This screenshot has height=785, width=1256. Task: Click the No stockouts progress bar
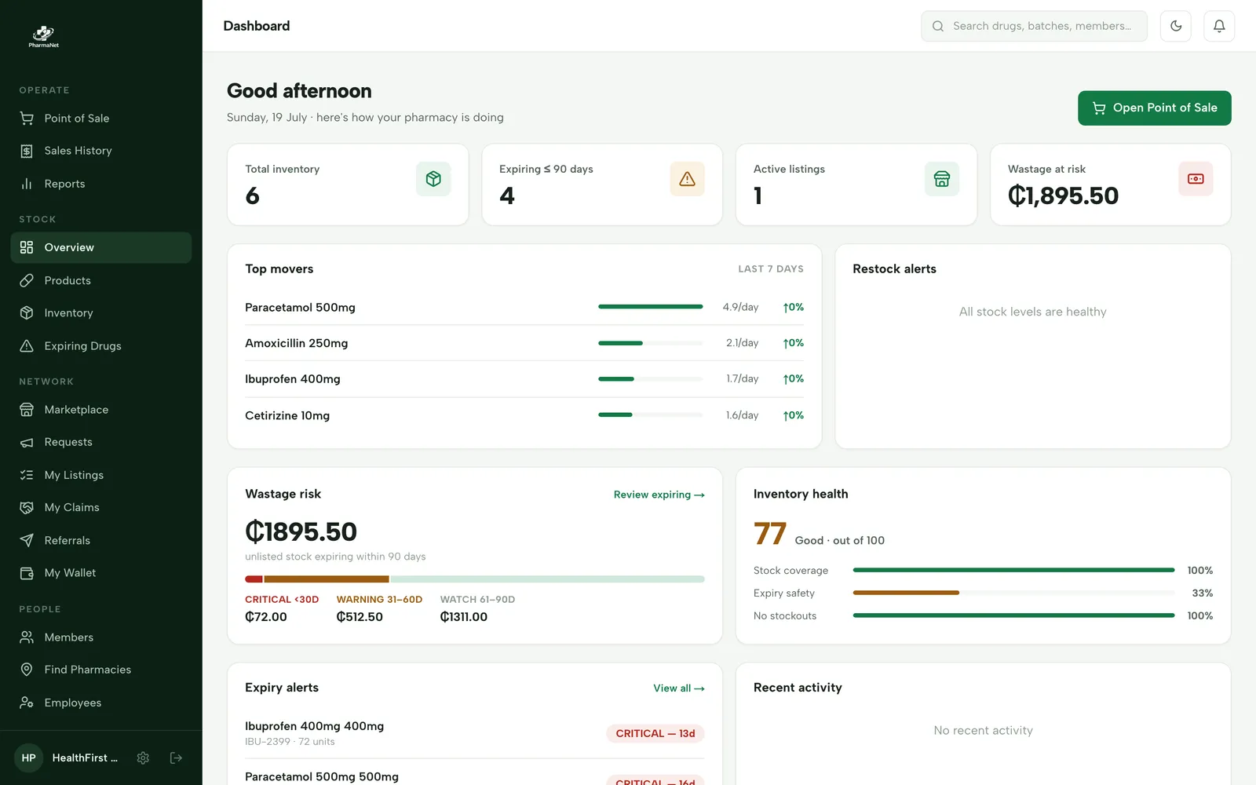point(1013,615)
